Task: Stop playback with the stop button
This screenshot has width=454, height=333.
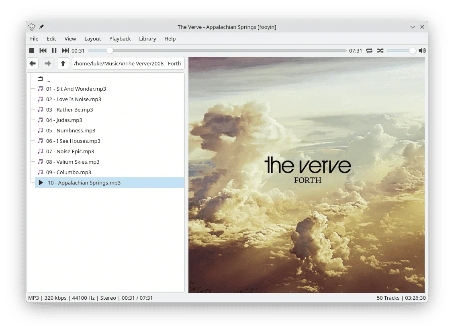Action: [32, 51]
